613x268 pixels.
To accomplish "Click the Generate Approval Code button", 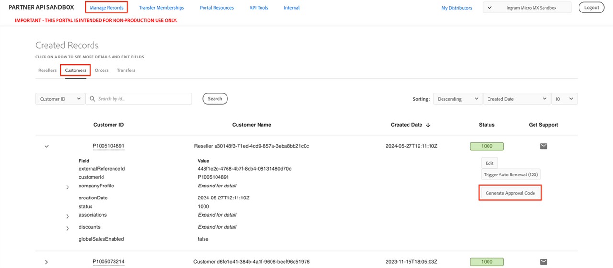I will 510,193.
